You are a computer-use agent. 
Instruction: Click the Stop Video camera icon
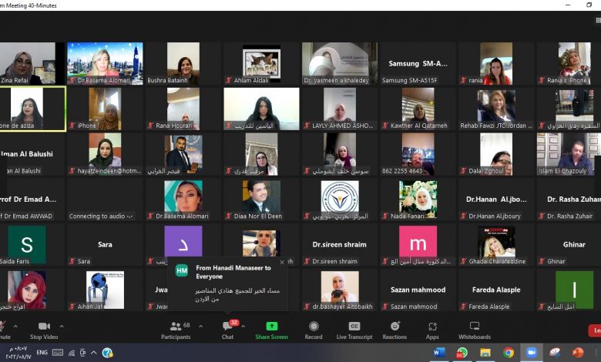43,327
